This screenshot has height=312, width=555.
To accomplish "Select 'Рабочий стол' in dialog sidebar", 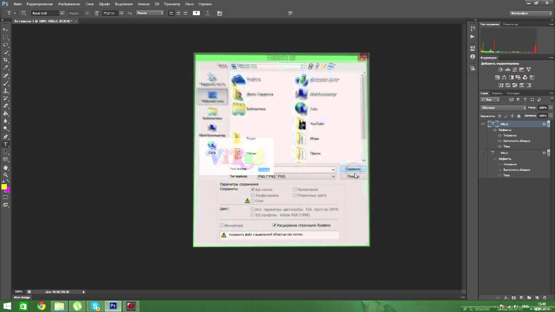I will click(212, 97).
